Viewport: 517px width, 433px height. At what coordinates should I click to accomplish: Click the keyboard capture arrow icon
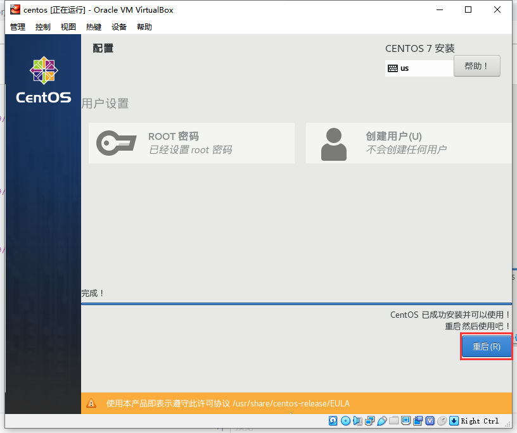coord(454,420)
